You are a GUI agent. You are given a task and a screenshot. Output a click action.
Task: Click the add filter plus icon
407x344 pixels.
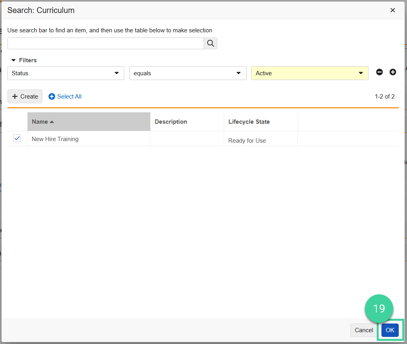pos(392,72)
